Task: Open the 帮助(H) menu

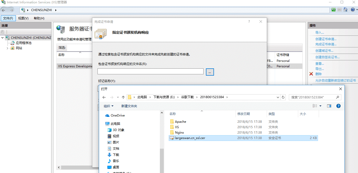Action: click(x=39, y=18)
